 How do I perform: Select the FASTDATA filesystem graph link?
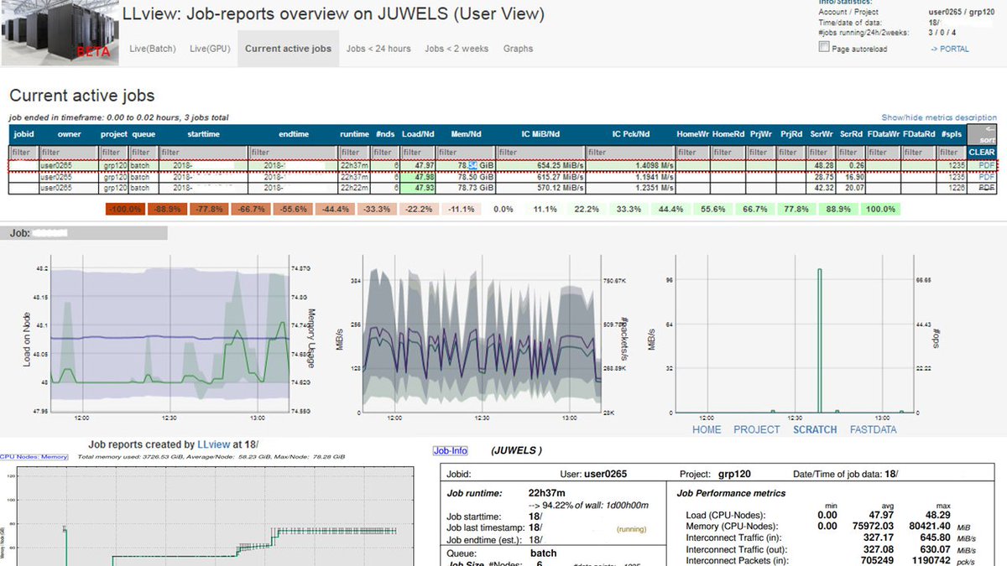click(x=873, y=429)
